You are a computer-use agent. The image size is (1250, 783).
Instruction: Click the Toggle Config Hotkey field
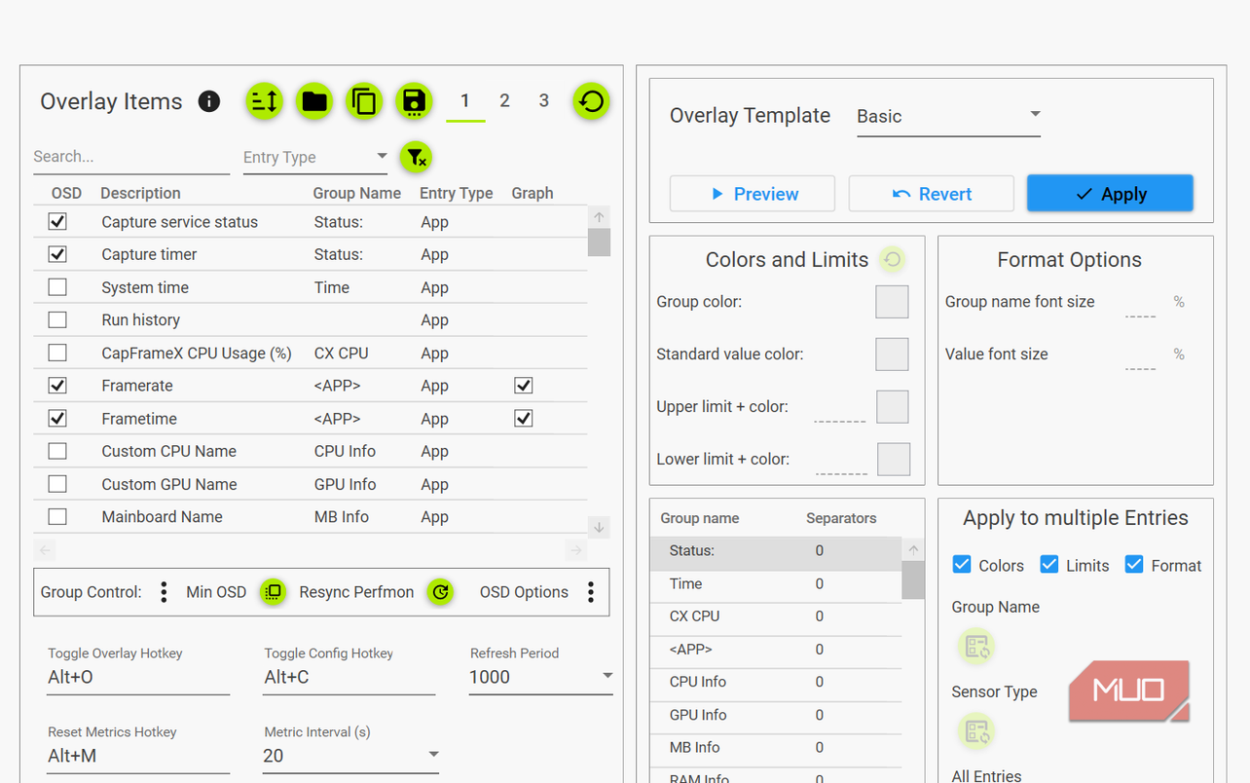(x=349, y=677)
